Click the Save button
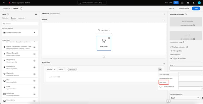 pos(196,8)
